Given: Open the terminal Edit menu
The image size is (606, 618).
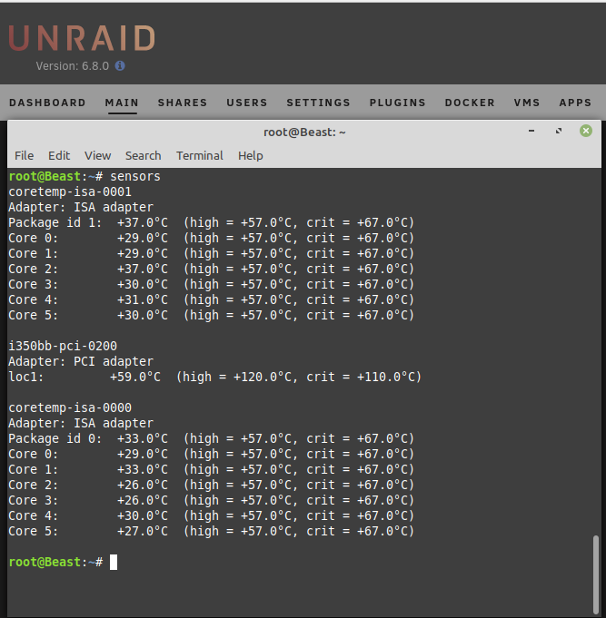Looking at the screenshot, I should (59, 156).
